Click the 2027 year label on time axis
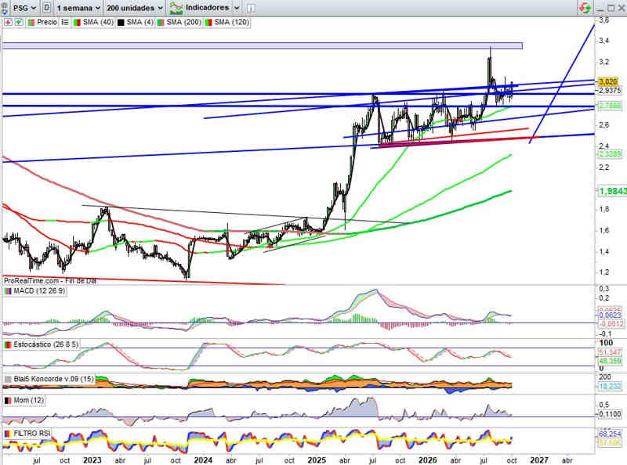The image size is (627, 465). (539, 460)
